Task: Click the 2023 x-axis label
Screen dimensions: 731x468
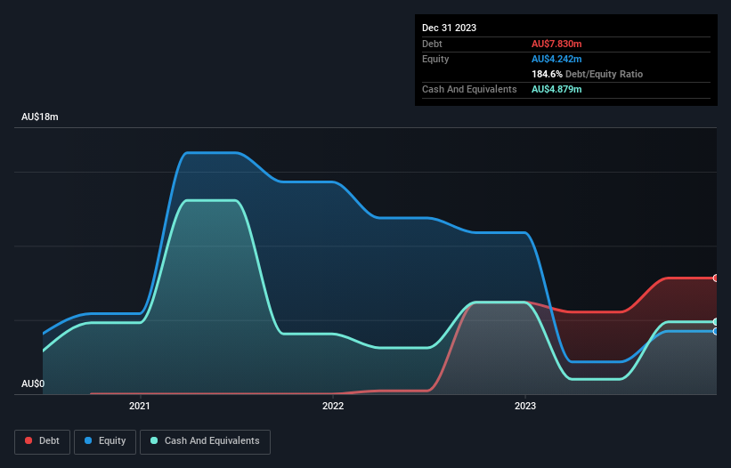Action: 525,406
